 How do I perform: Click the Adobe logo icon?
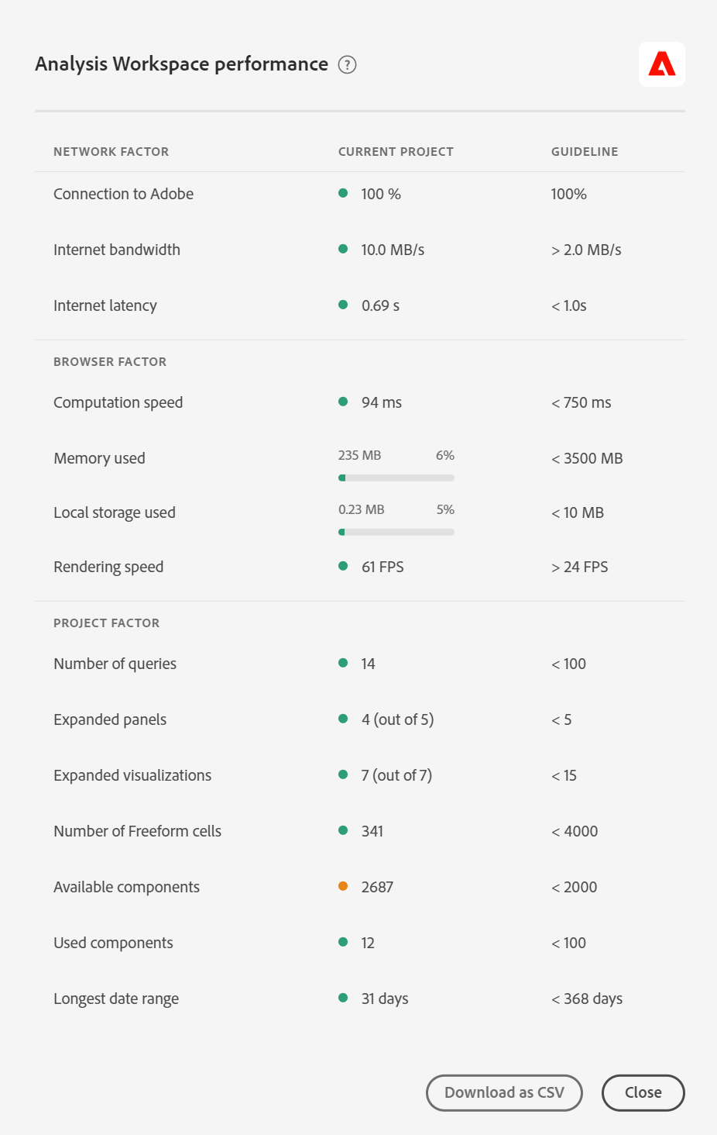coord(661,64)
